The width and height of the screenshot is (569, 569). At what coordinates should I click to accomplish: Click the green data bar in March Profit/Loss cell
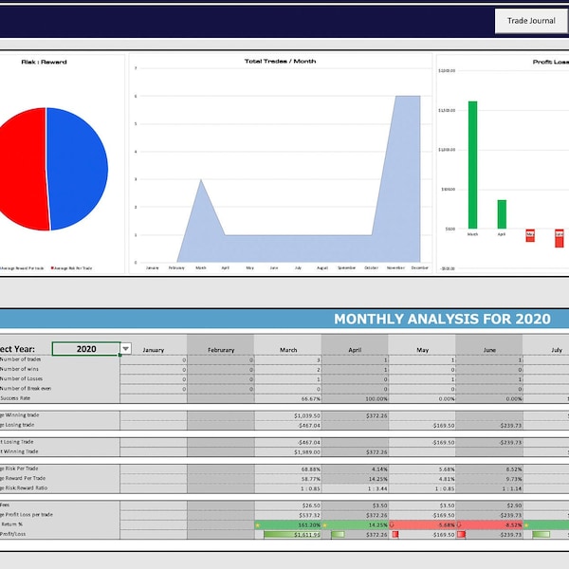click(x=292, y=534)
